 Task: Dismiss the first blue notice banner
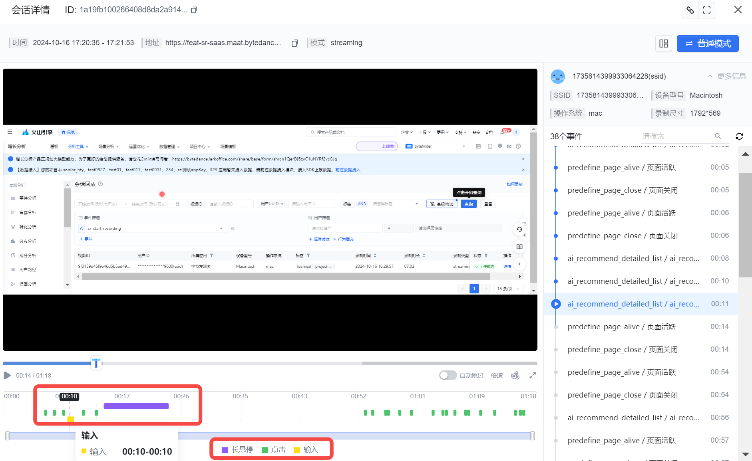[x=523, y=159]
